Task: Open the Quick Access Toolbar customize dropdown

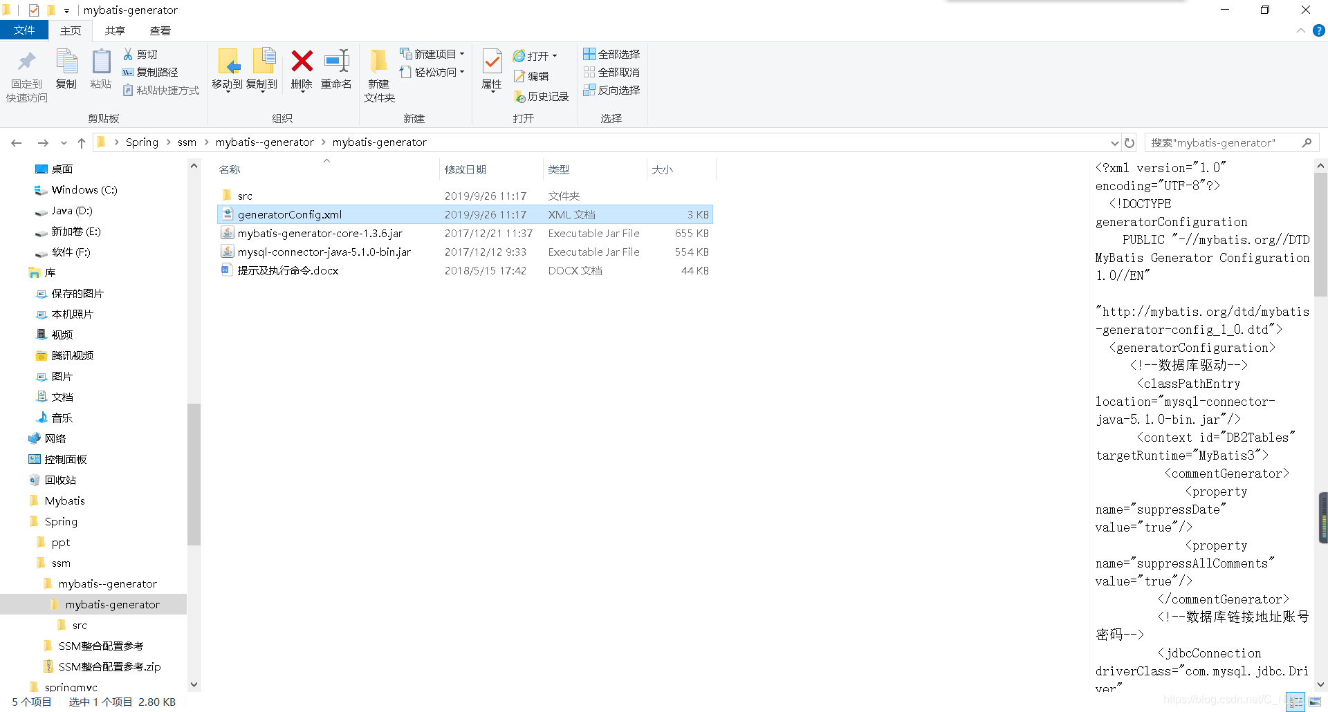Action: tap(66, 10)
